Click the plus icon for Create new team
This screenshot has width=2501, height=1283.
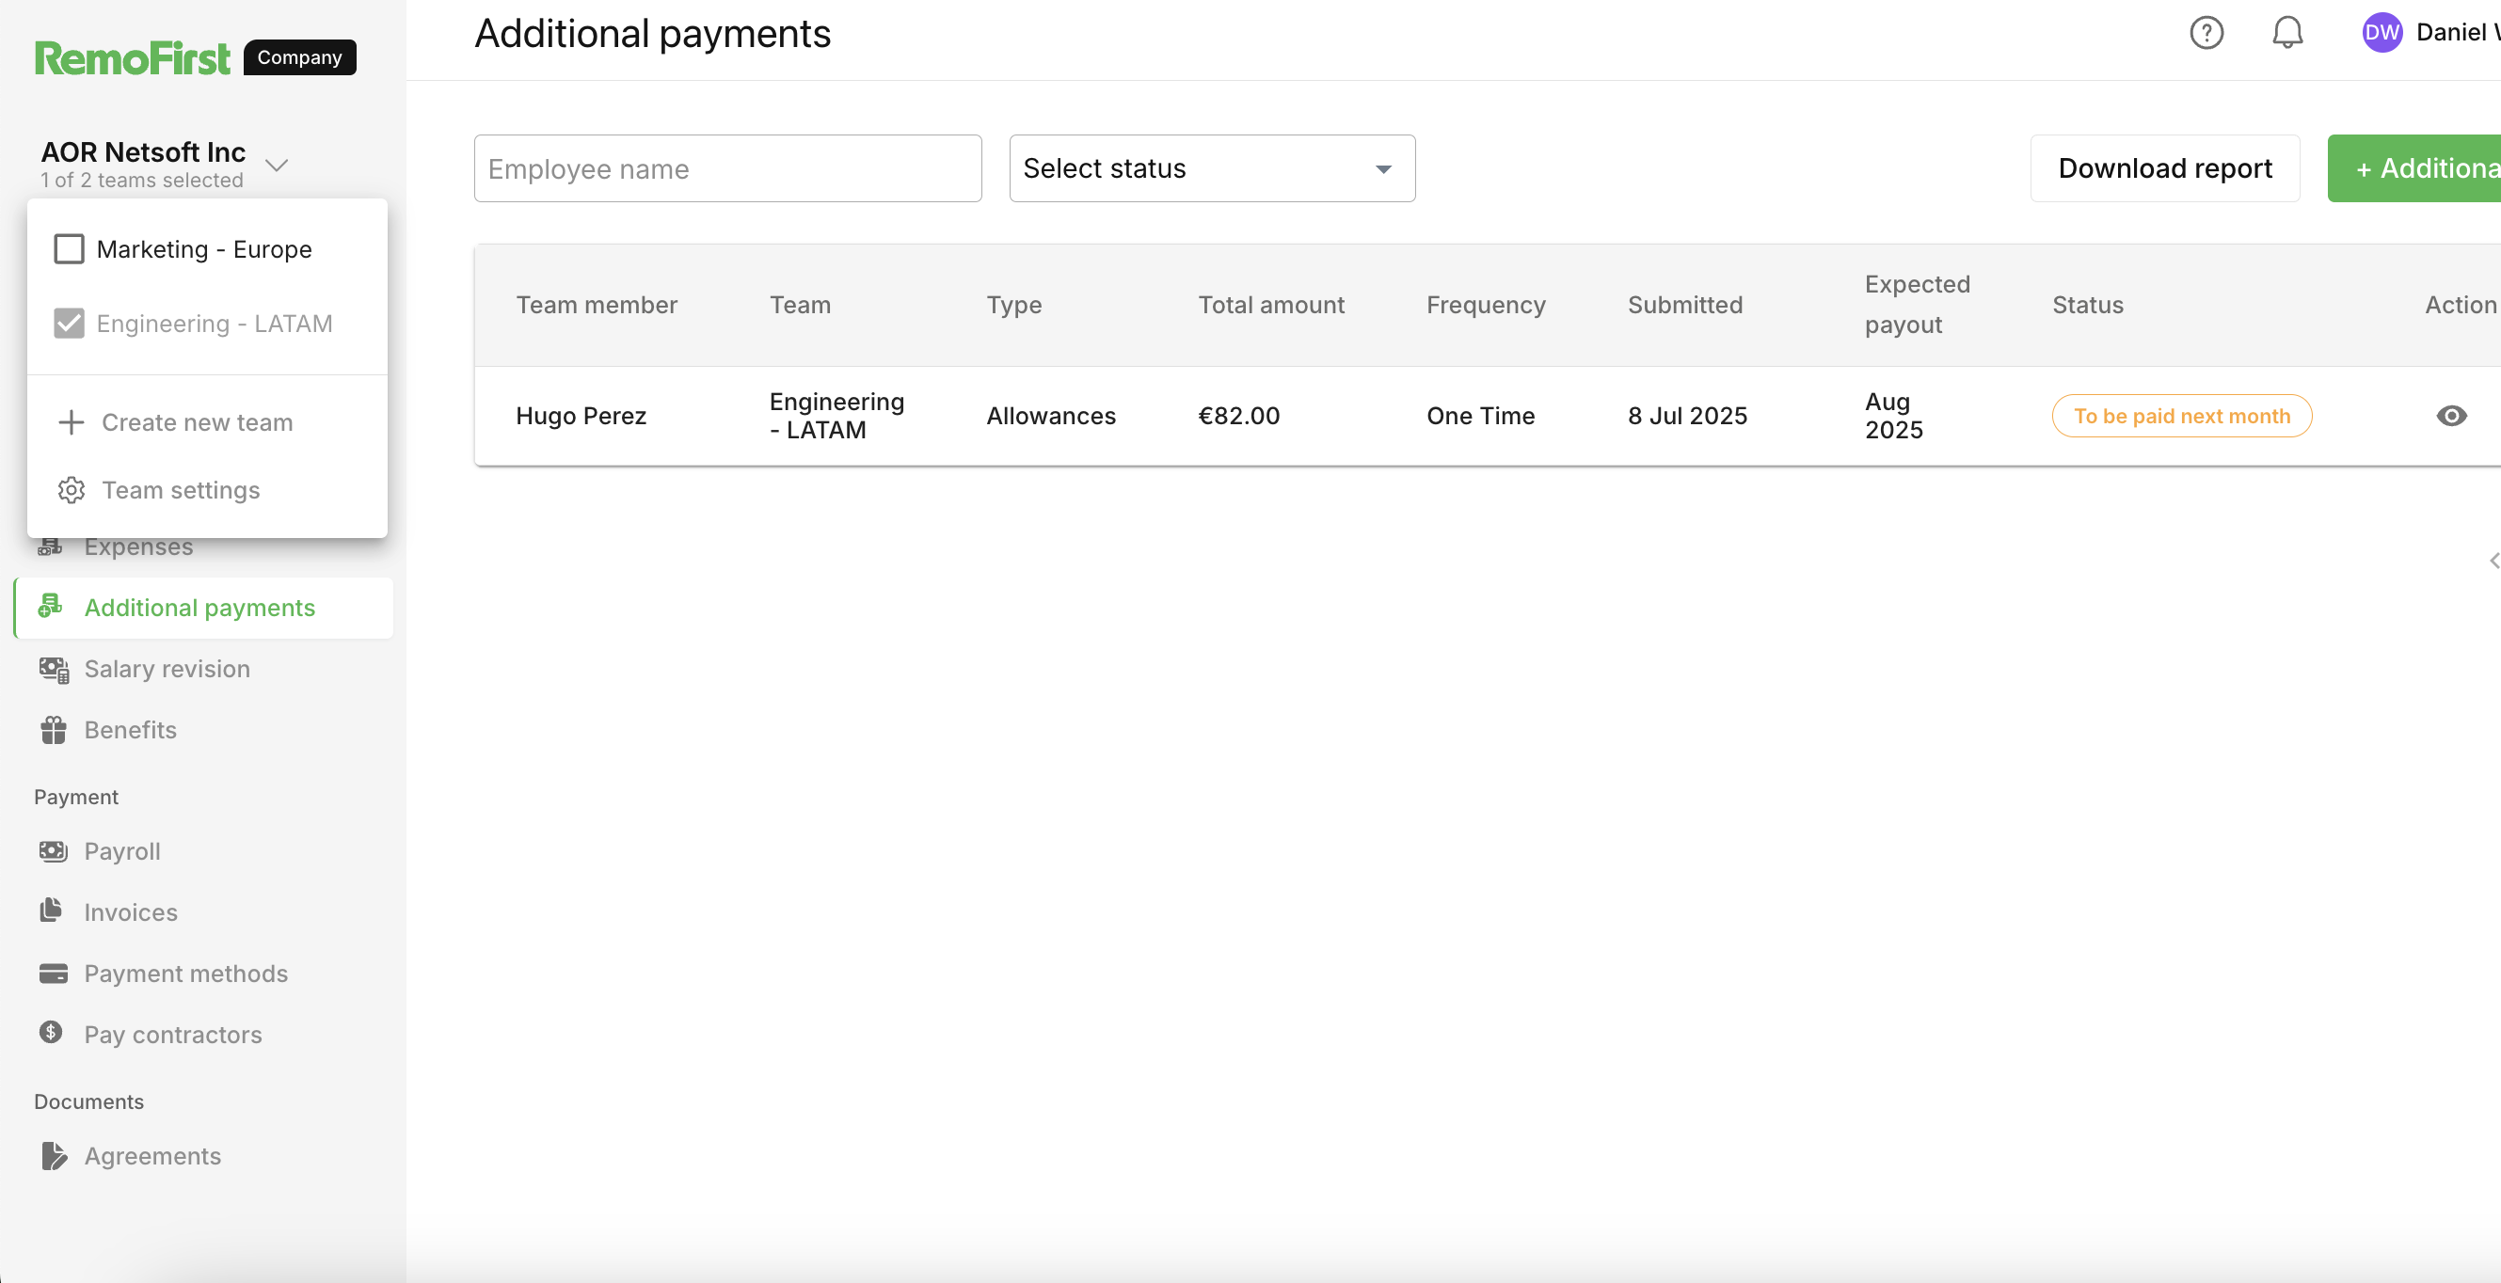click(x=71, y=422)
